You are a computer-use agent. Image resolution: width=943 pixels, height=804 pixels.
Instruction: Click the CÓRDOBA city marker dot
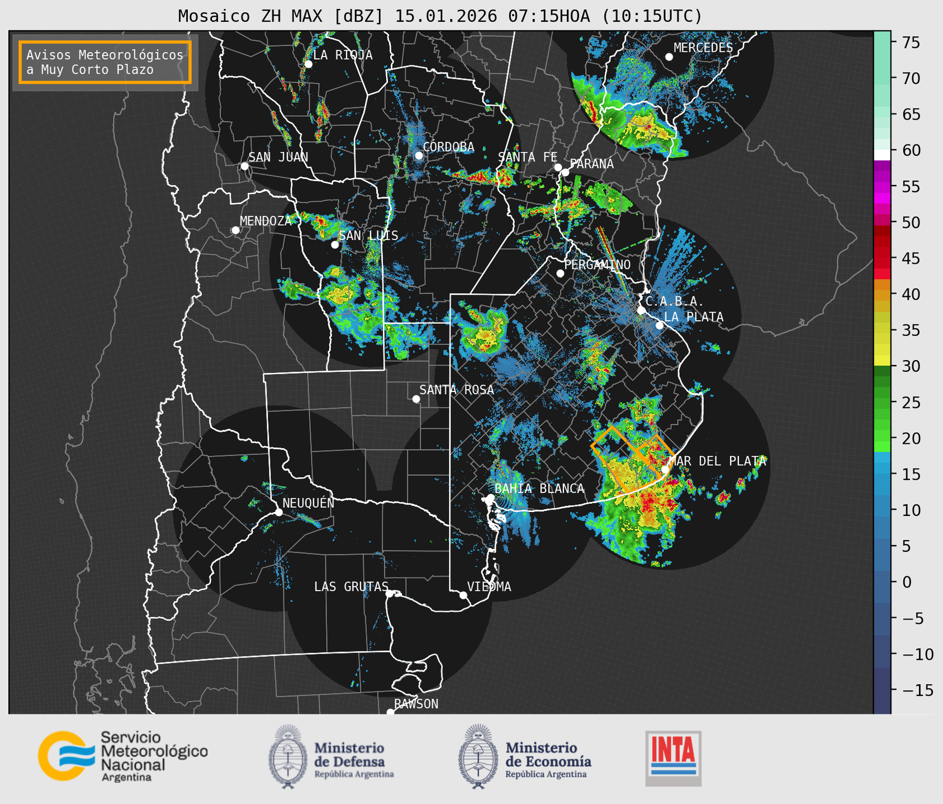pyautogui.click(x=419, y=155)
